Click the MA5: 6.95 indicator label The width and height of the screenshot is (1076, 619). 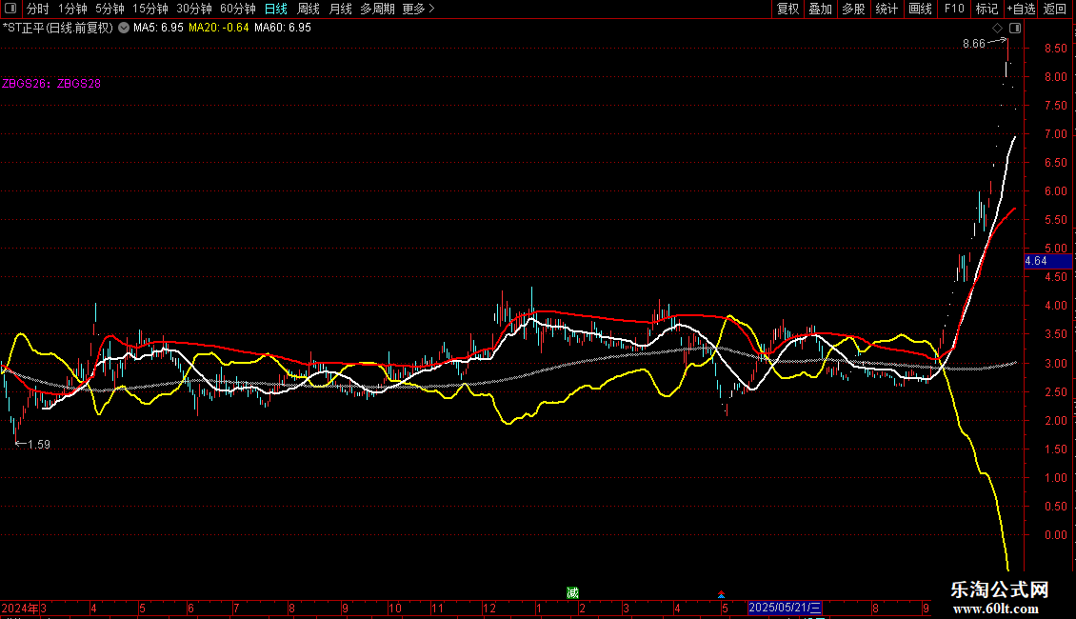[158, 28]
